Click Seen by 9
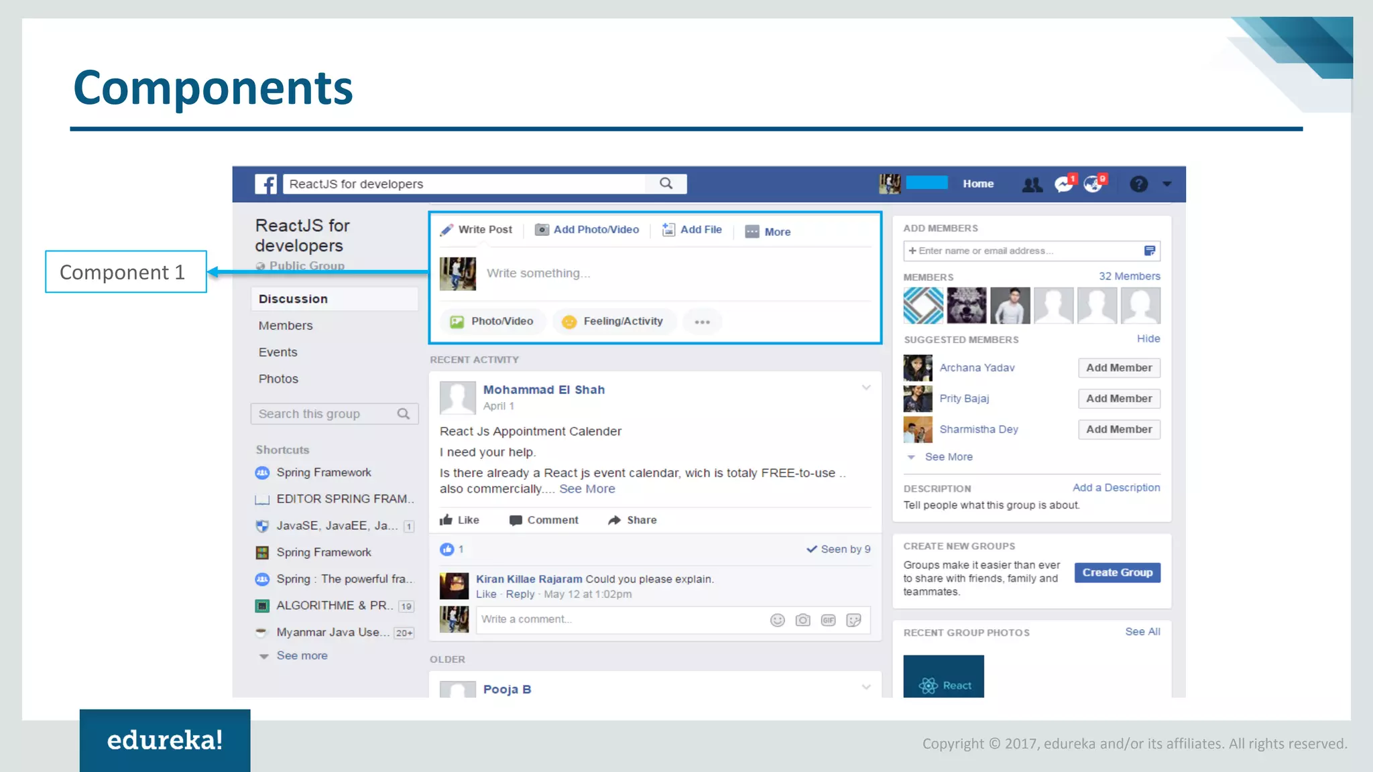 click(x=838, y=550)
